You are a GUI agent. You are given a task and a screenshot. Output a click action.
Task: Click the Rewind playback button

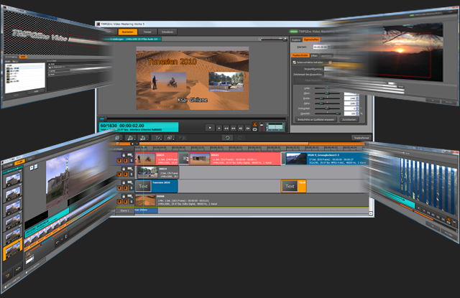coord(226,128)
